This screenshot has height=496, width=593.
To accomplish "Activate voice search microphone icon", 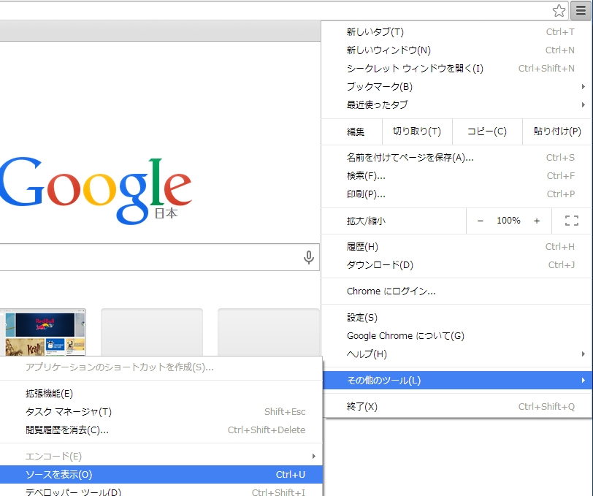I will [309, 257].
